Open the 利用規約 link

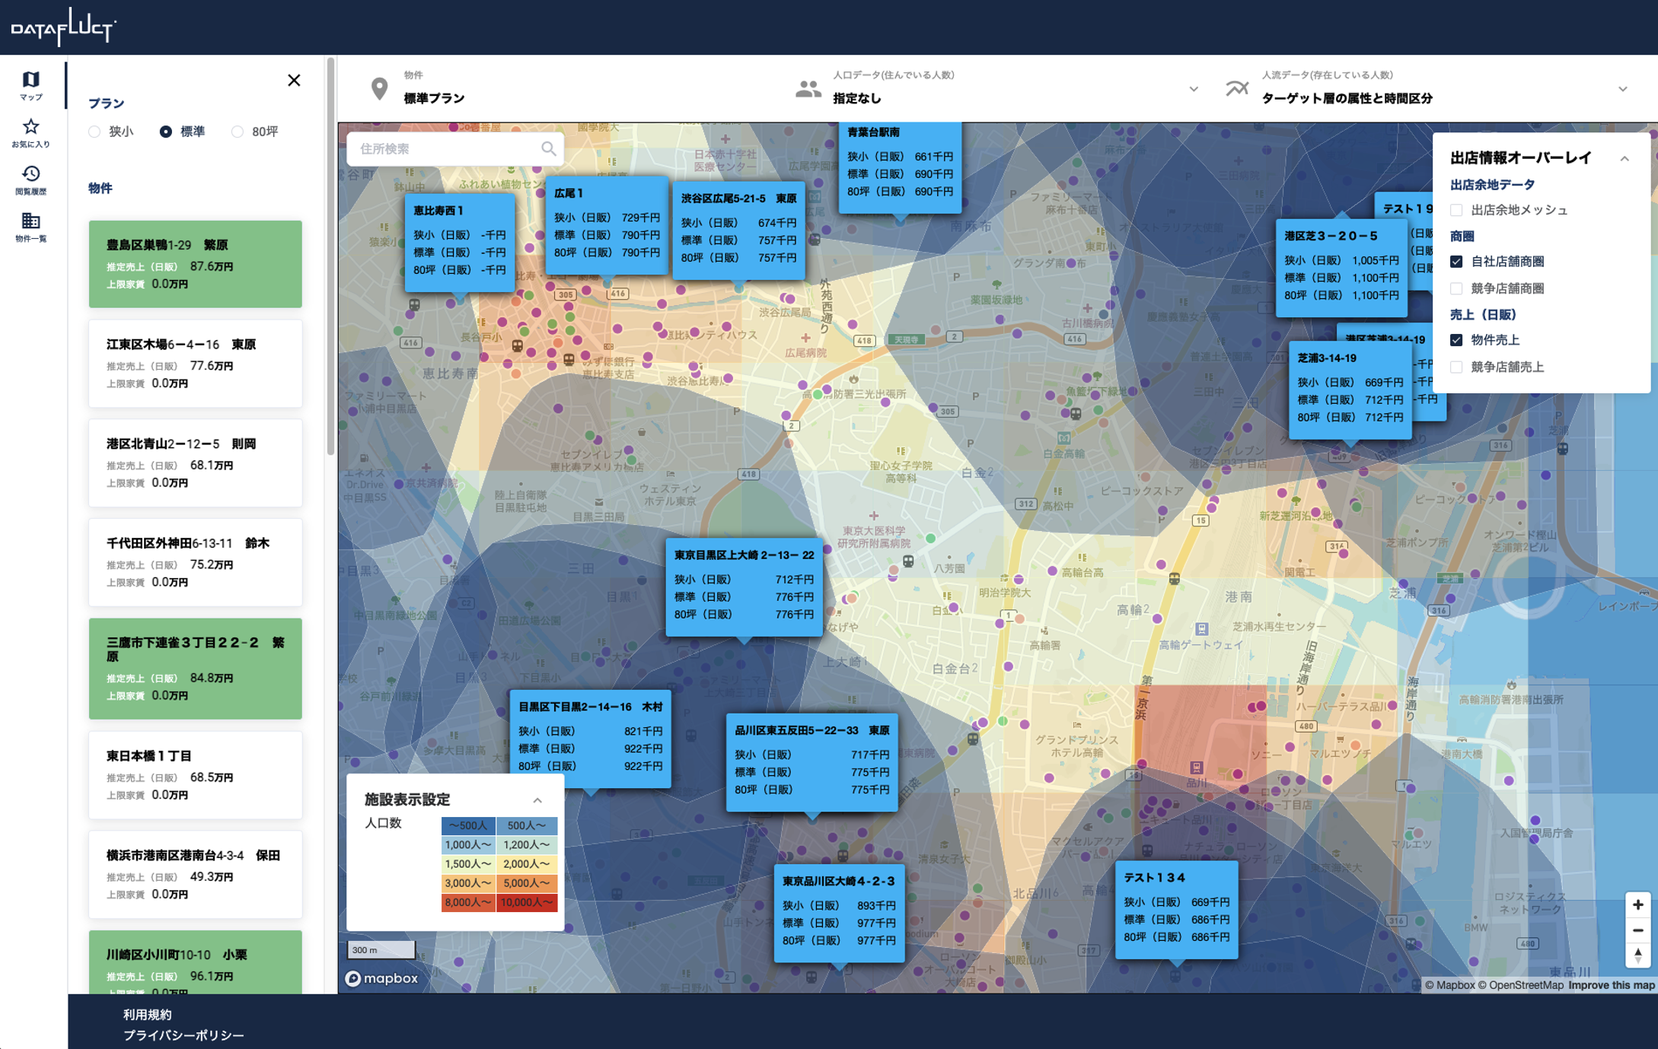coord(148,1014)
